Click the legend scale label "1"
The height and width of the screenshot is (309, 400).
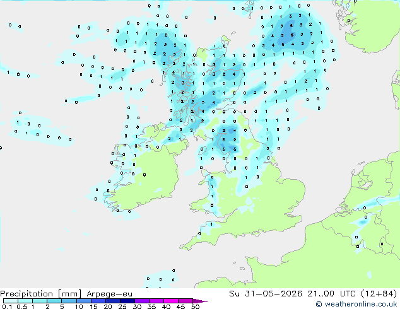pos(33,306)
